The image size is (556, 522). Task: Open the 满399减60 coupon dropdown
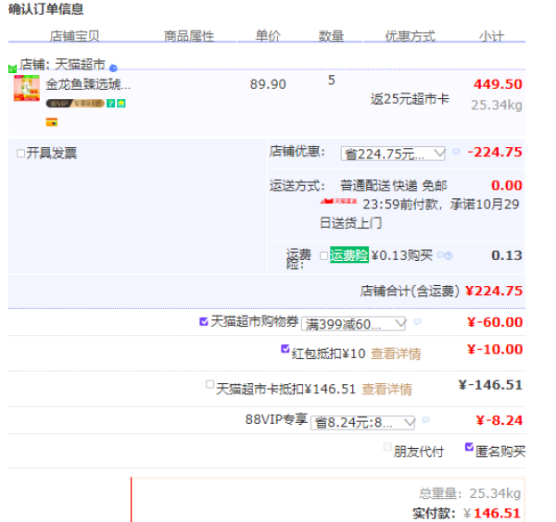354,324
